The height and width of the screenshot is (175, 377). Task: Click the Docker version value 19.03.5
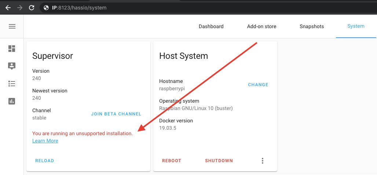[x=168, y=128]
